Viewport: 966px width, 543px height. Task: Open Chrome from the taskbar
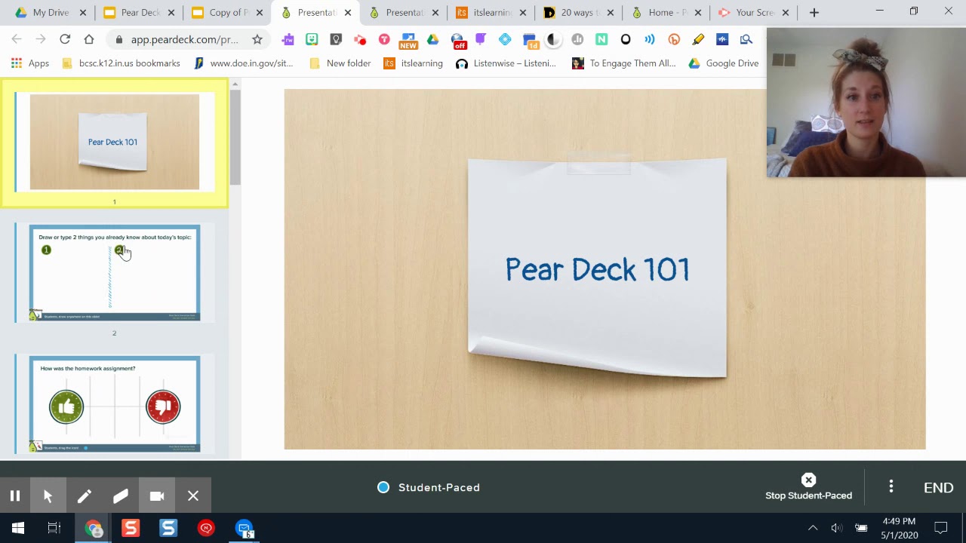pyautogui.click(x=94, y=528)
